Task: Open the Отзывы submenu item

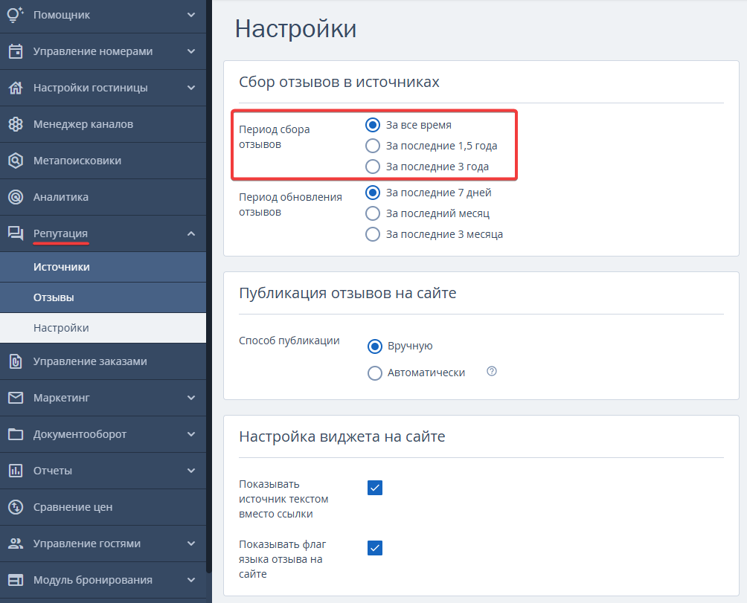Action: tap(54, 297)
